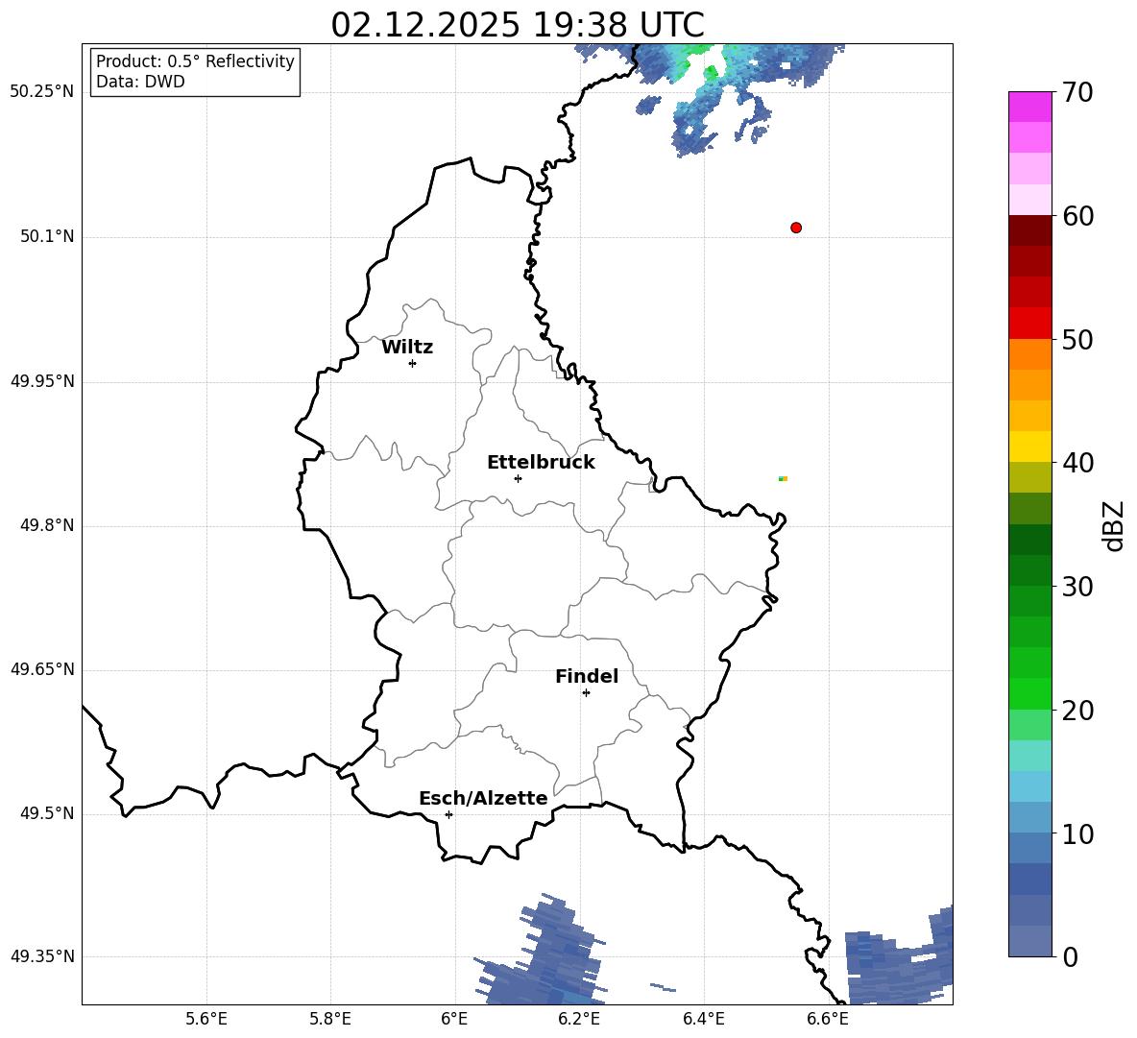Screen dimensions: 1137x1038
Task: Click the Findel city label
Action: click(587, 676)
